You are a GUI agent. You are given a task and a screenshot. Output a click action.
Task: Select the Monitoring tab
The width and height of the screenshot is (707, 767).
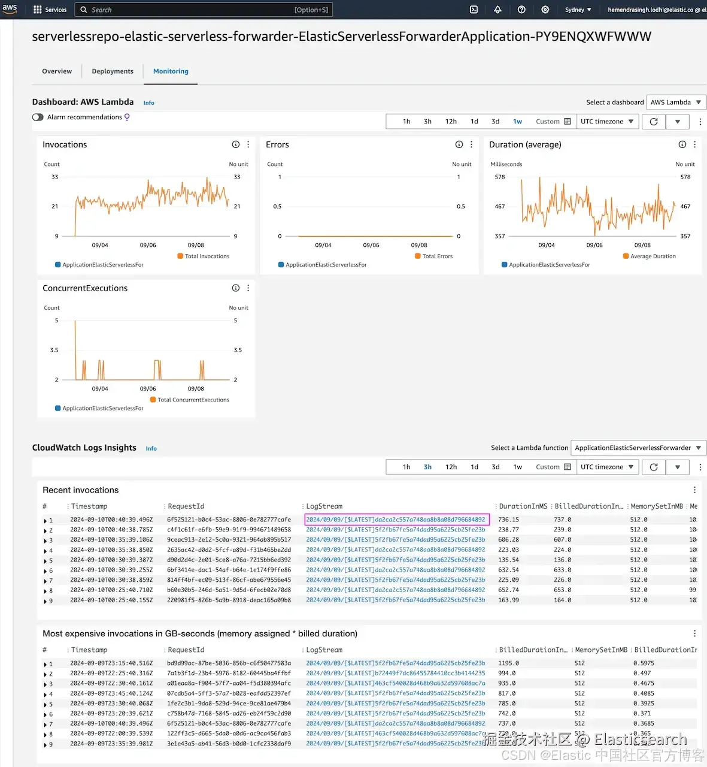(x=171, y=71)
